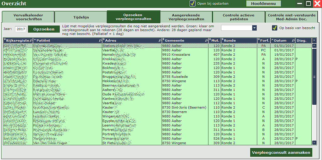
Task: Select the Opzoeken verpleegconsulten tab
Action: (133, 17)
